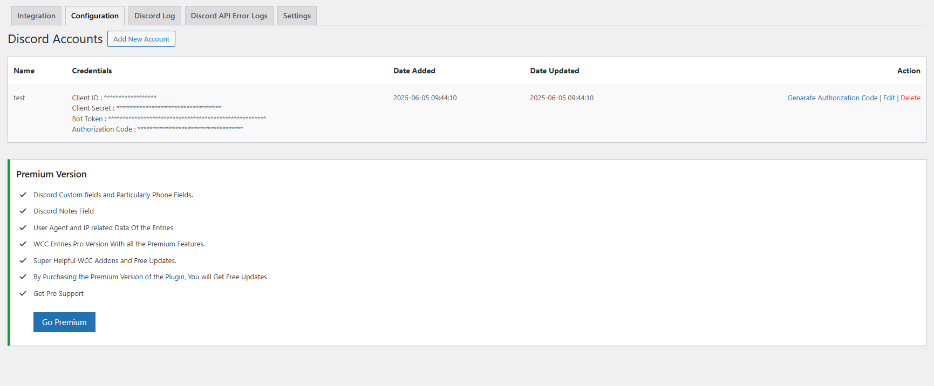Edit the test account

pos(889,98)
